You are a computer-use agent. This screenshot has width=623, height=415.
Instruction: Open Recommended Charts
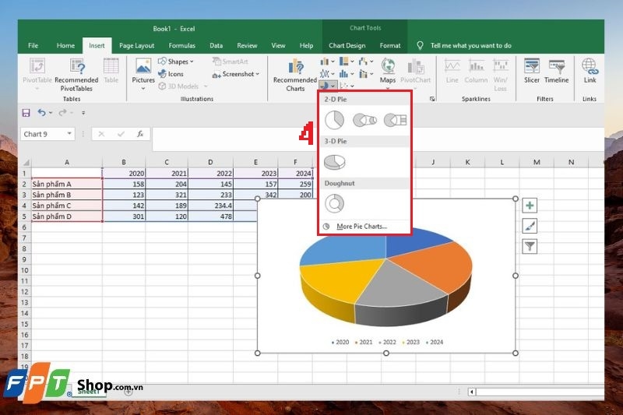pos(295,75)
